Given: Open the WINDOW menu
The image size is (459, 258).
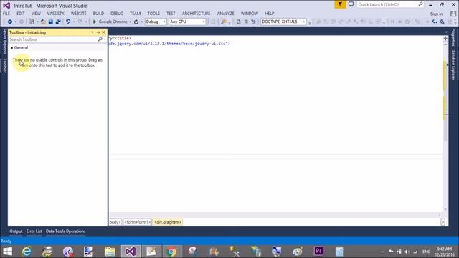Looking at the screenshot, I should [250, 14].
